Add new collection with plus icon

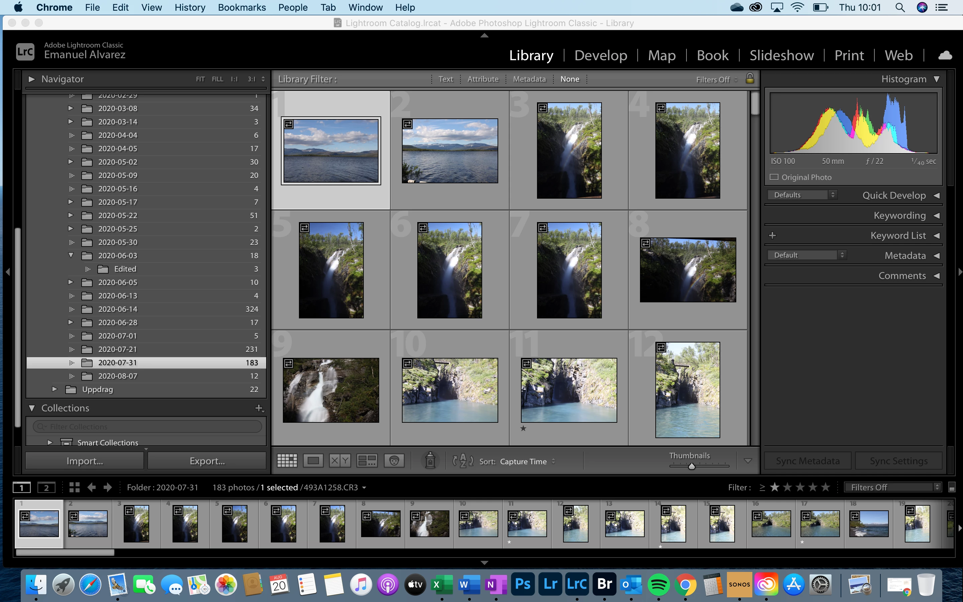pos(259,408)
